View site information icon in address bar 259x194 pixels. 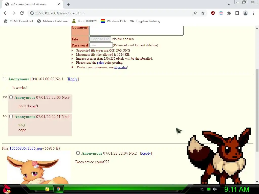pyautogui.click(x=32, y=13)
